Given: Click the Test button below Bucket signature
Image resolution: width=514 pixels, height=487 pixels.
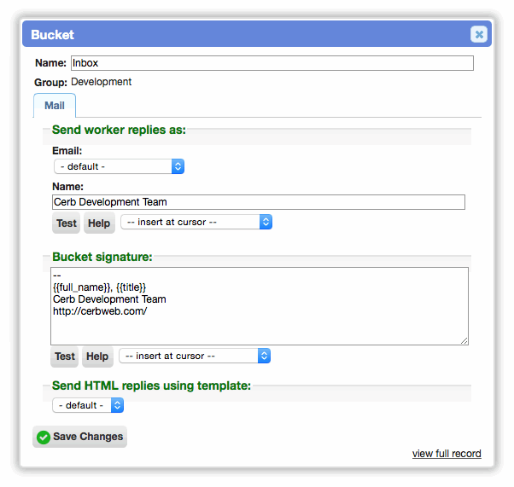Looking at the screenshot, I should [x=65, y=357].
